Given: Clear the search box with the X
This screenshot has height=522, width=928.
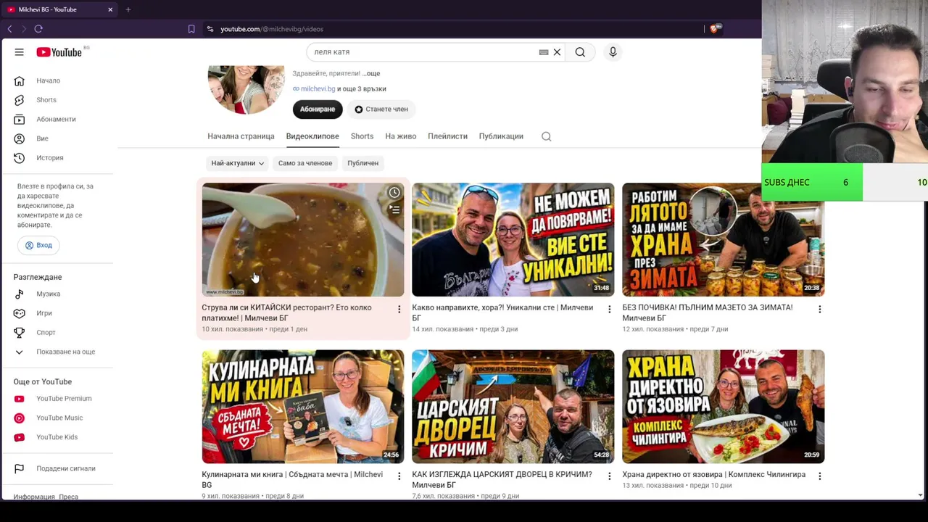Looking at the screenshot, I should pyautogui.click(x=557, y=52).
